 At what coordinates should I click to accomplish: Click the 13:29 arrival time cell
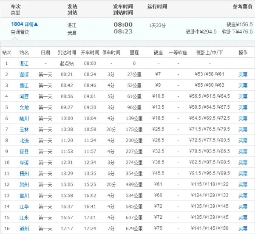tap(67, 174)
